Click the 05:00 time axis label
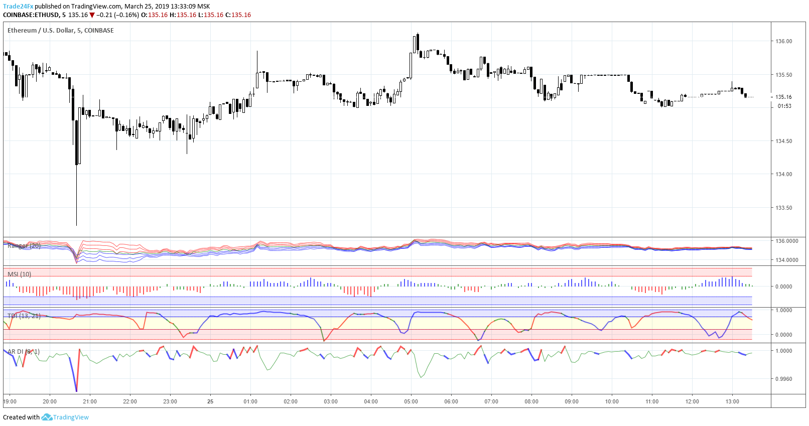809x426 pixels. pos(411,401)
